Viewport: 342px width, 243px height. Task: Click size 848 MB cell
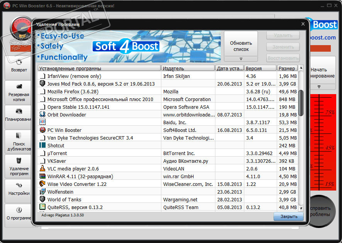[288, 100]
